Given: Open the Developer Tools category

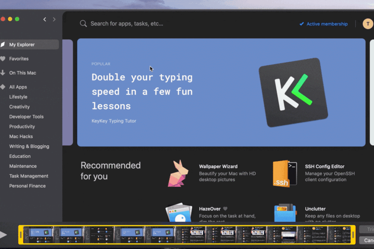Looking at the screenshot, I should pos(26,117).
